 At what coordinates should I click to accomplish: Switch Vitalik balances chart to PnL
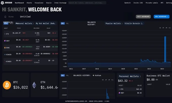pyautogui.click(x=67, y=23)
